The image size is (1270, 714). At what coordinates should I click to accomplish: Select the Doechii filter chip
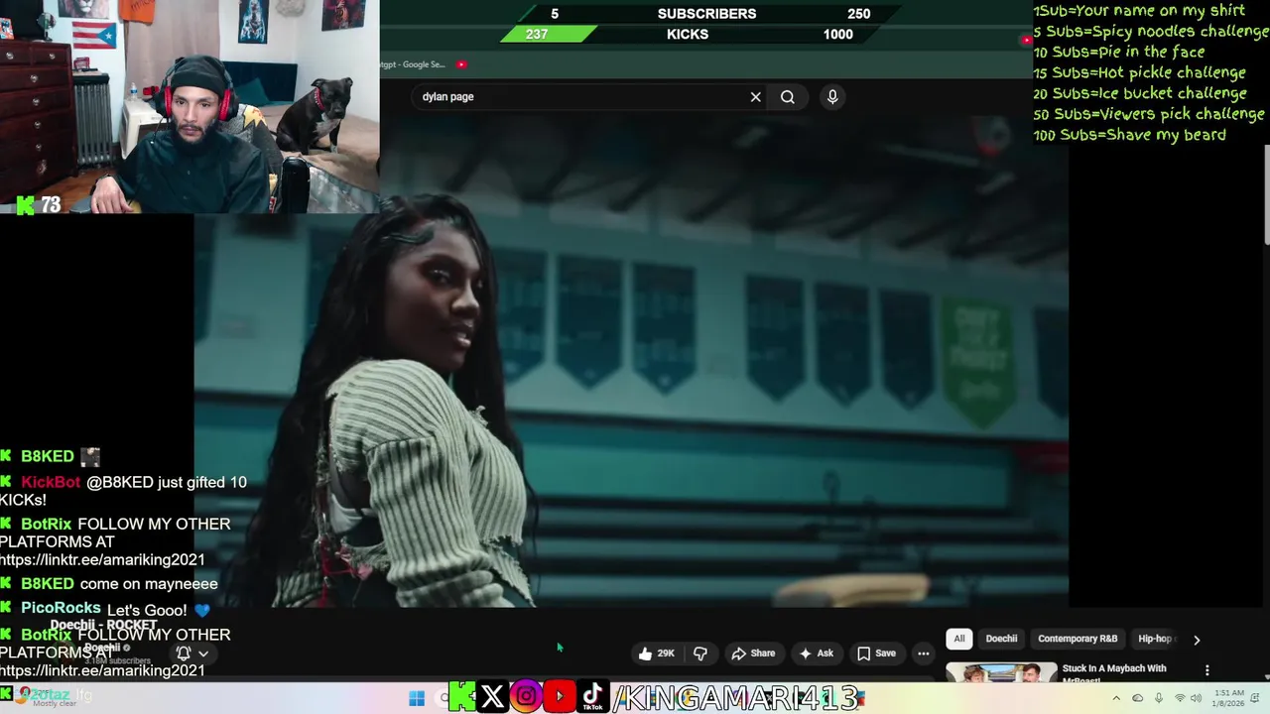(x=1001, y=639)
